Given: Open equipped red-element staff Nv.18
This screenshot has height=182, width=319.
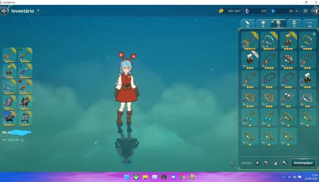Looking at the screenshot, I should [25, 87].
